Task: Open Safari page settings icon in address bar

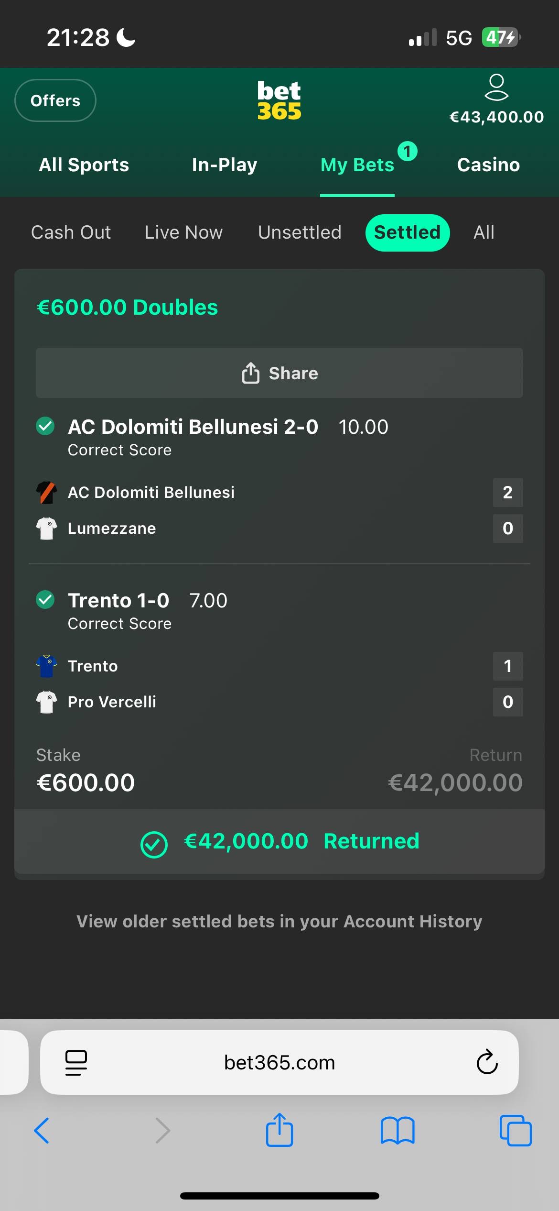Action: coord(76,1062)
